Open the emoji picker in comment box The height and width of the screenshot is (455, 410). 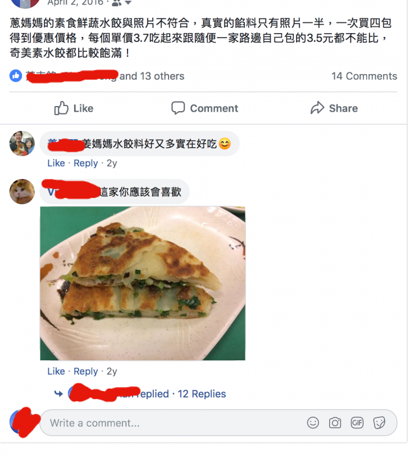tap(313, 423)
